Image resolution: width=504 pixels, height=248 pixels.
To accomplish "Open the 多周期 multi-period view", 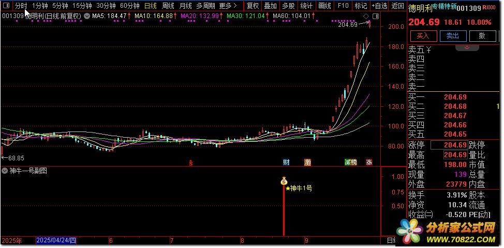I will pyautogui.click(x=205, y=6).
